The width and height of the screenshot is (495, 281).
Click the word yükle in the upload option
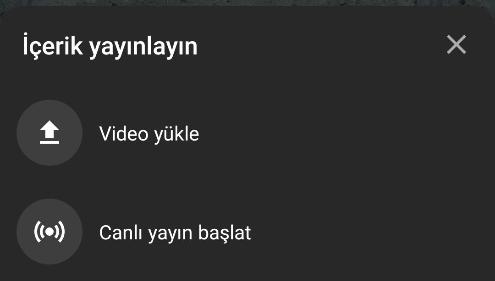176,135
